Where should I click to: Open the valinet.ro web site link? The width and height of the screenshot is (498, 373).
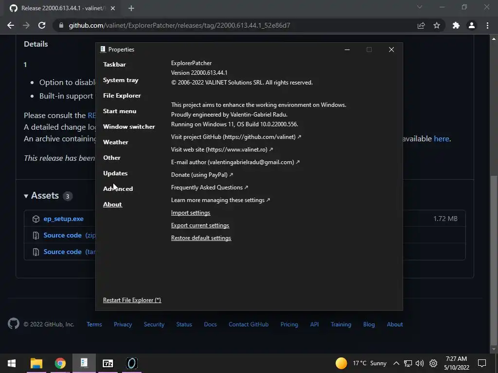coord(222,150)
